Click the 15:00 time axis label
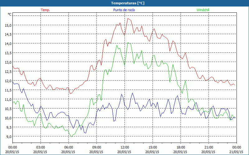The width and height of the screenshot is (249, 155). pyautogui.click(x=153, y=148)
